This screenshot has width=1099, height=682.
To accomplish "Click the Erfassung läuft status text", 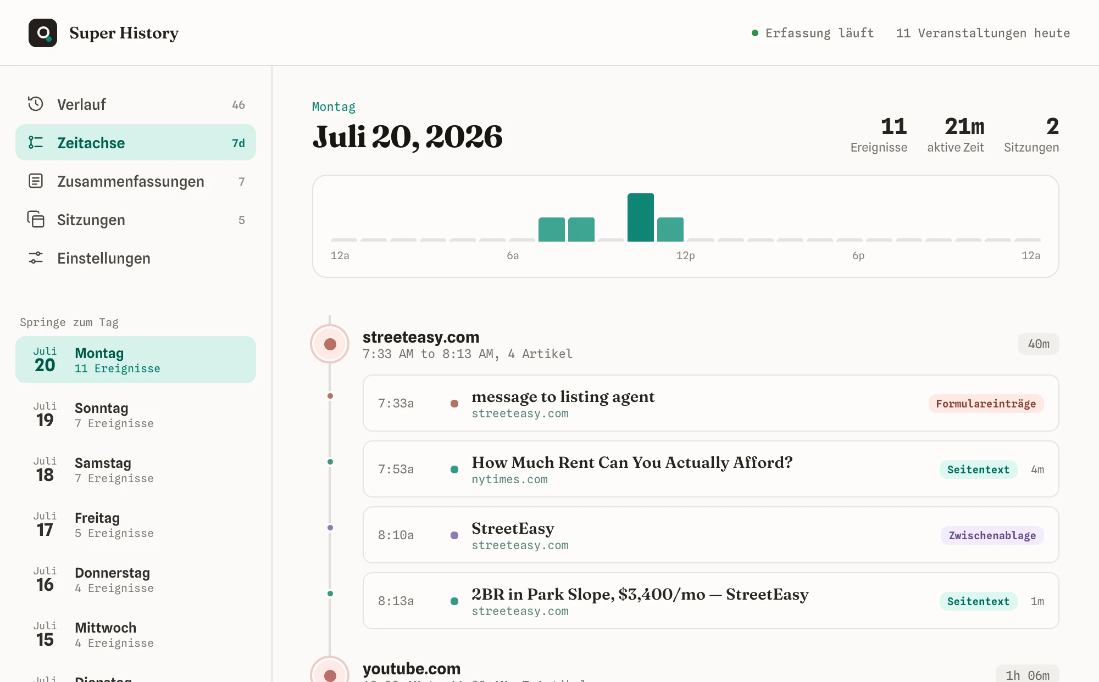I will click(819, 33).
